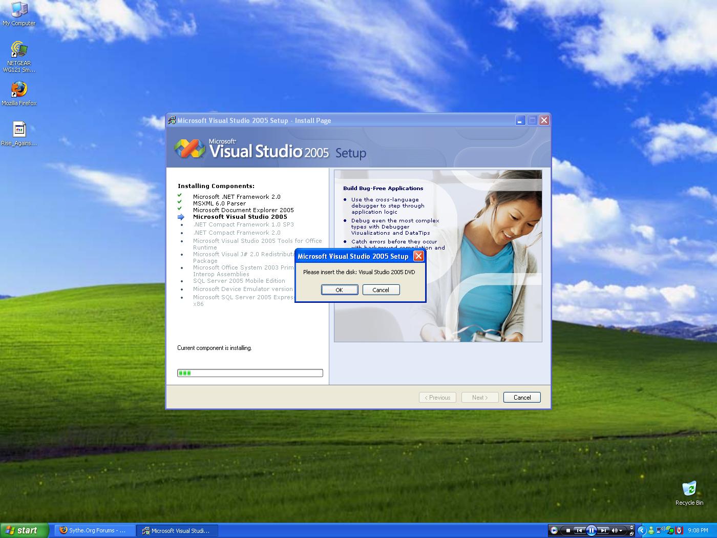Expand hidden system tray icons arrow
The width and height of the screenshot is (717, 538).
click(x=642, y=530)
